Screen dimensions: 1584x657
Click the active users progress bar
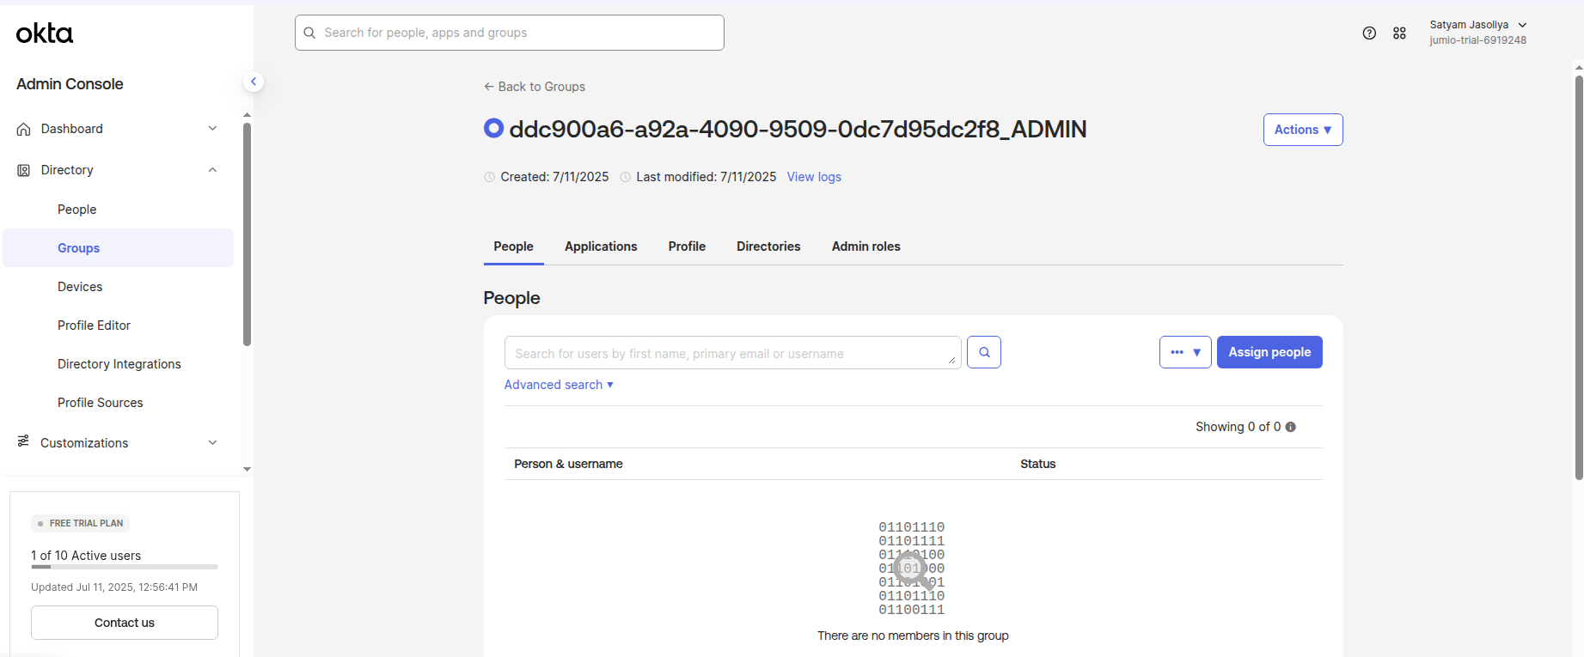[125, 567]
